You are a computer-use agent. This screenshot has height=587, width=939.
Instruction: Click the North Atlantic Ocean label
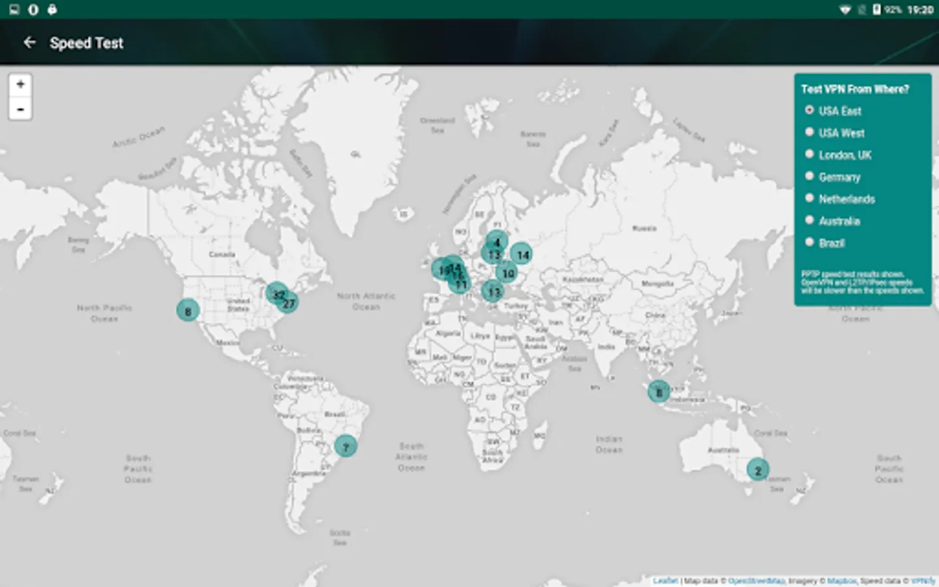point(366,301)
